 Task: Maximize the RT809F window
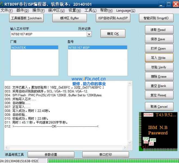[x=169, y=4]
